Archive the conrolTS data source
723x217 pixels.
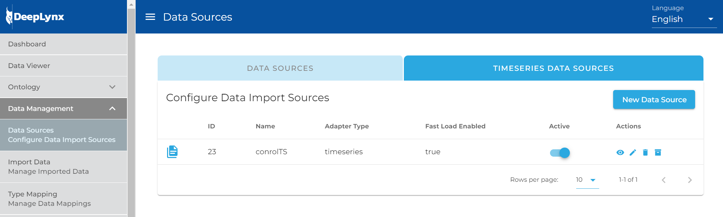coord(658,152)
